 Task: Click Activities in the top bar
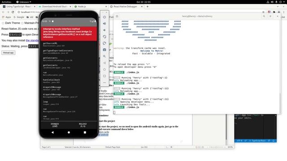pos(6,2)
